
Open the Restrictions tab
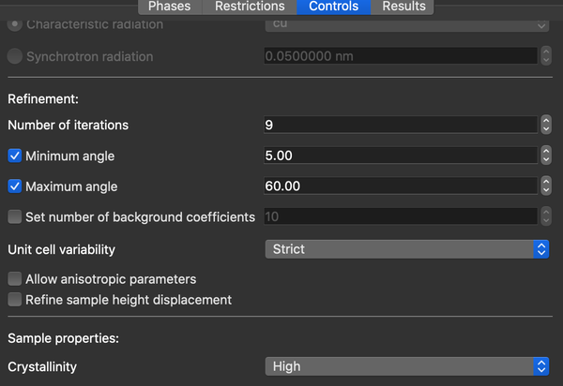pyautogui.click(x=250, y=7)
